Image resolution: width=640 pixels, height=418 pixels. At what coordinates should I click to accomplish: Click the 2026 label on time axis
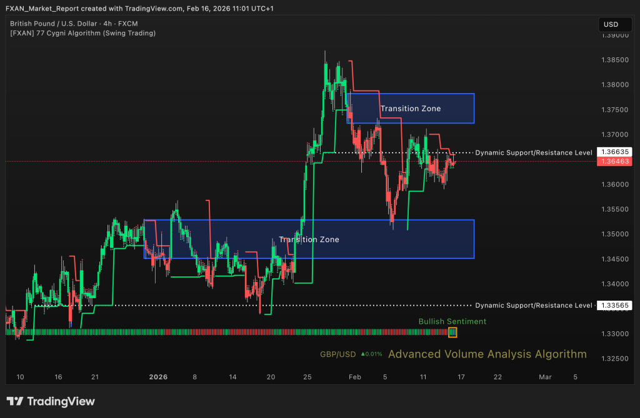[x=158, y=377]
